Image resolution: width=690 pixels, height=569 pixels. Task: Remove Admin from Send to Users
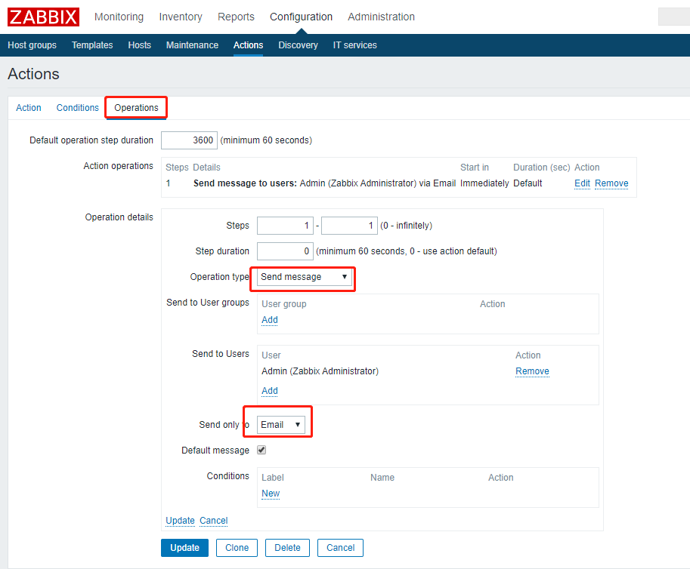click(532, 371)
